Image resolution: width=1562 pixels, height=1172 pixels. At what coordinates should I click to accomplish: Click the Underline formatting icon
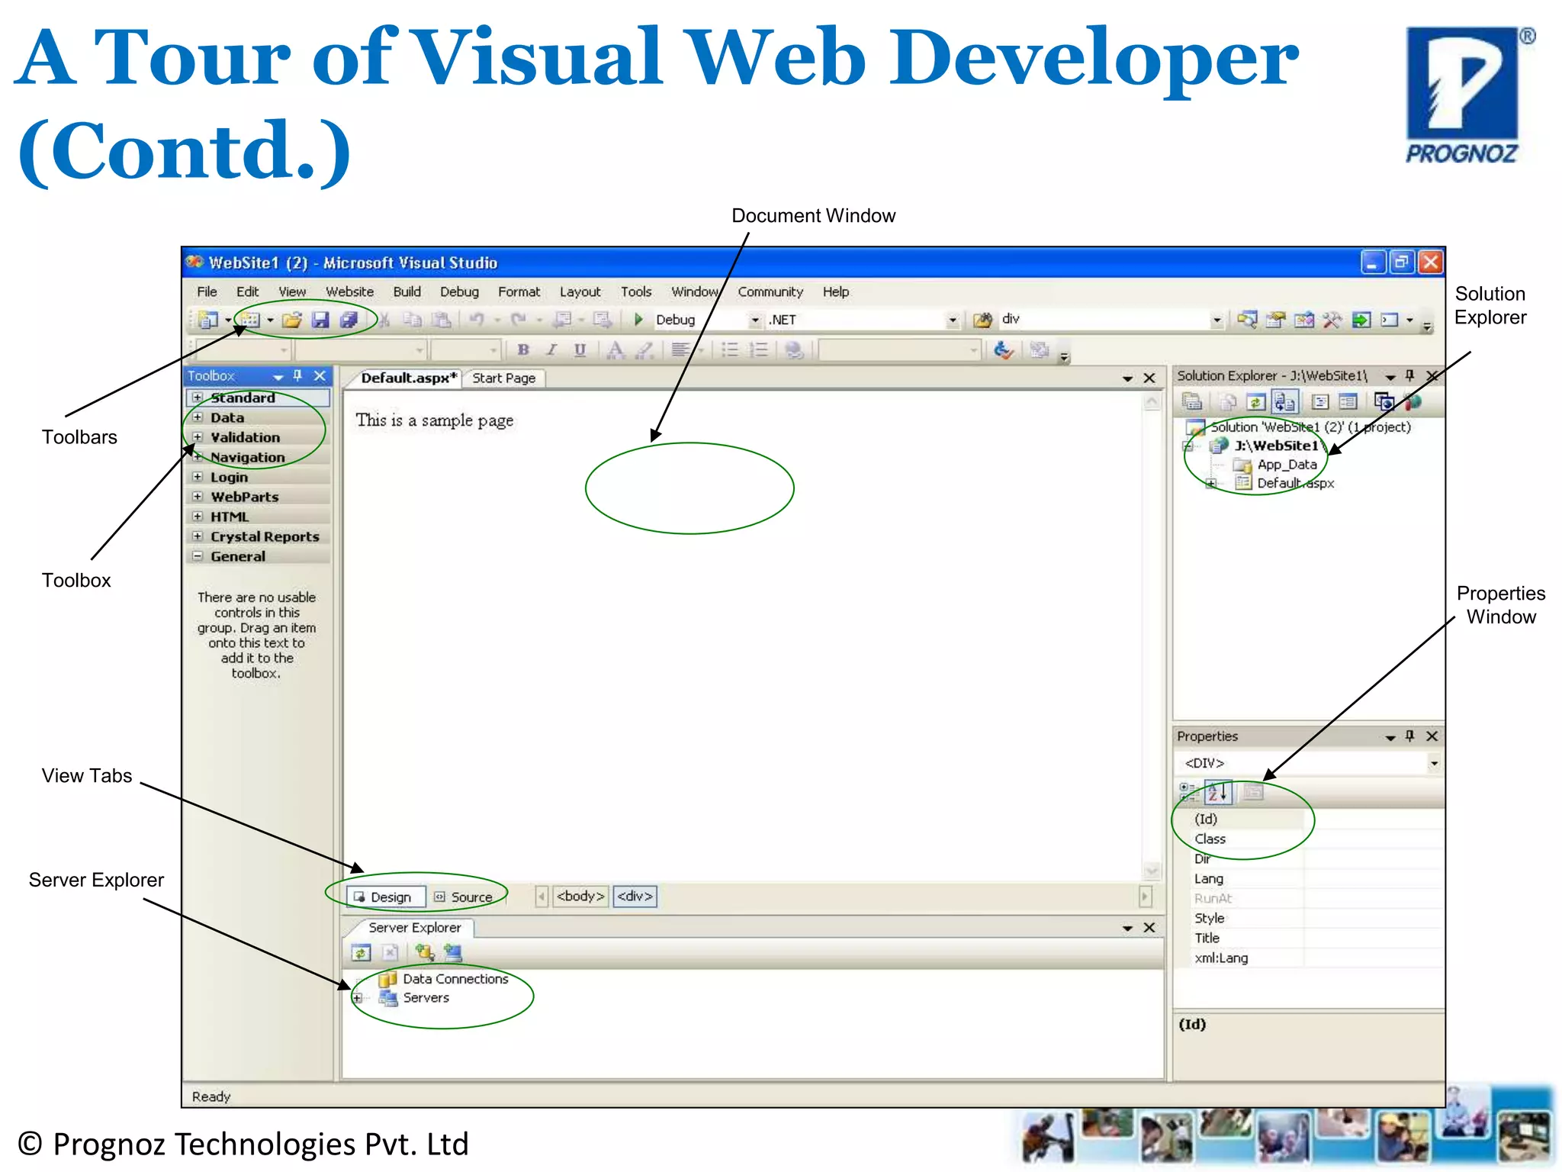click(x=580, y=349)
